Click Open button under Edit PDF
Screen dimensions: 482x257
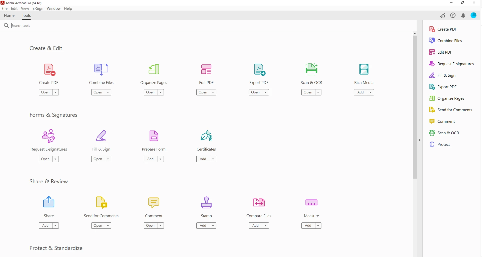(x=203, y=92)
